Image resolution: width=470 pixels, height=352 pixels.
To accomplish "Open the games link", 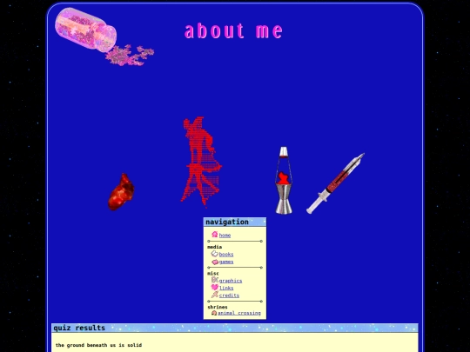I will [226, 262].
